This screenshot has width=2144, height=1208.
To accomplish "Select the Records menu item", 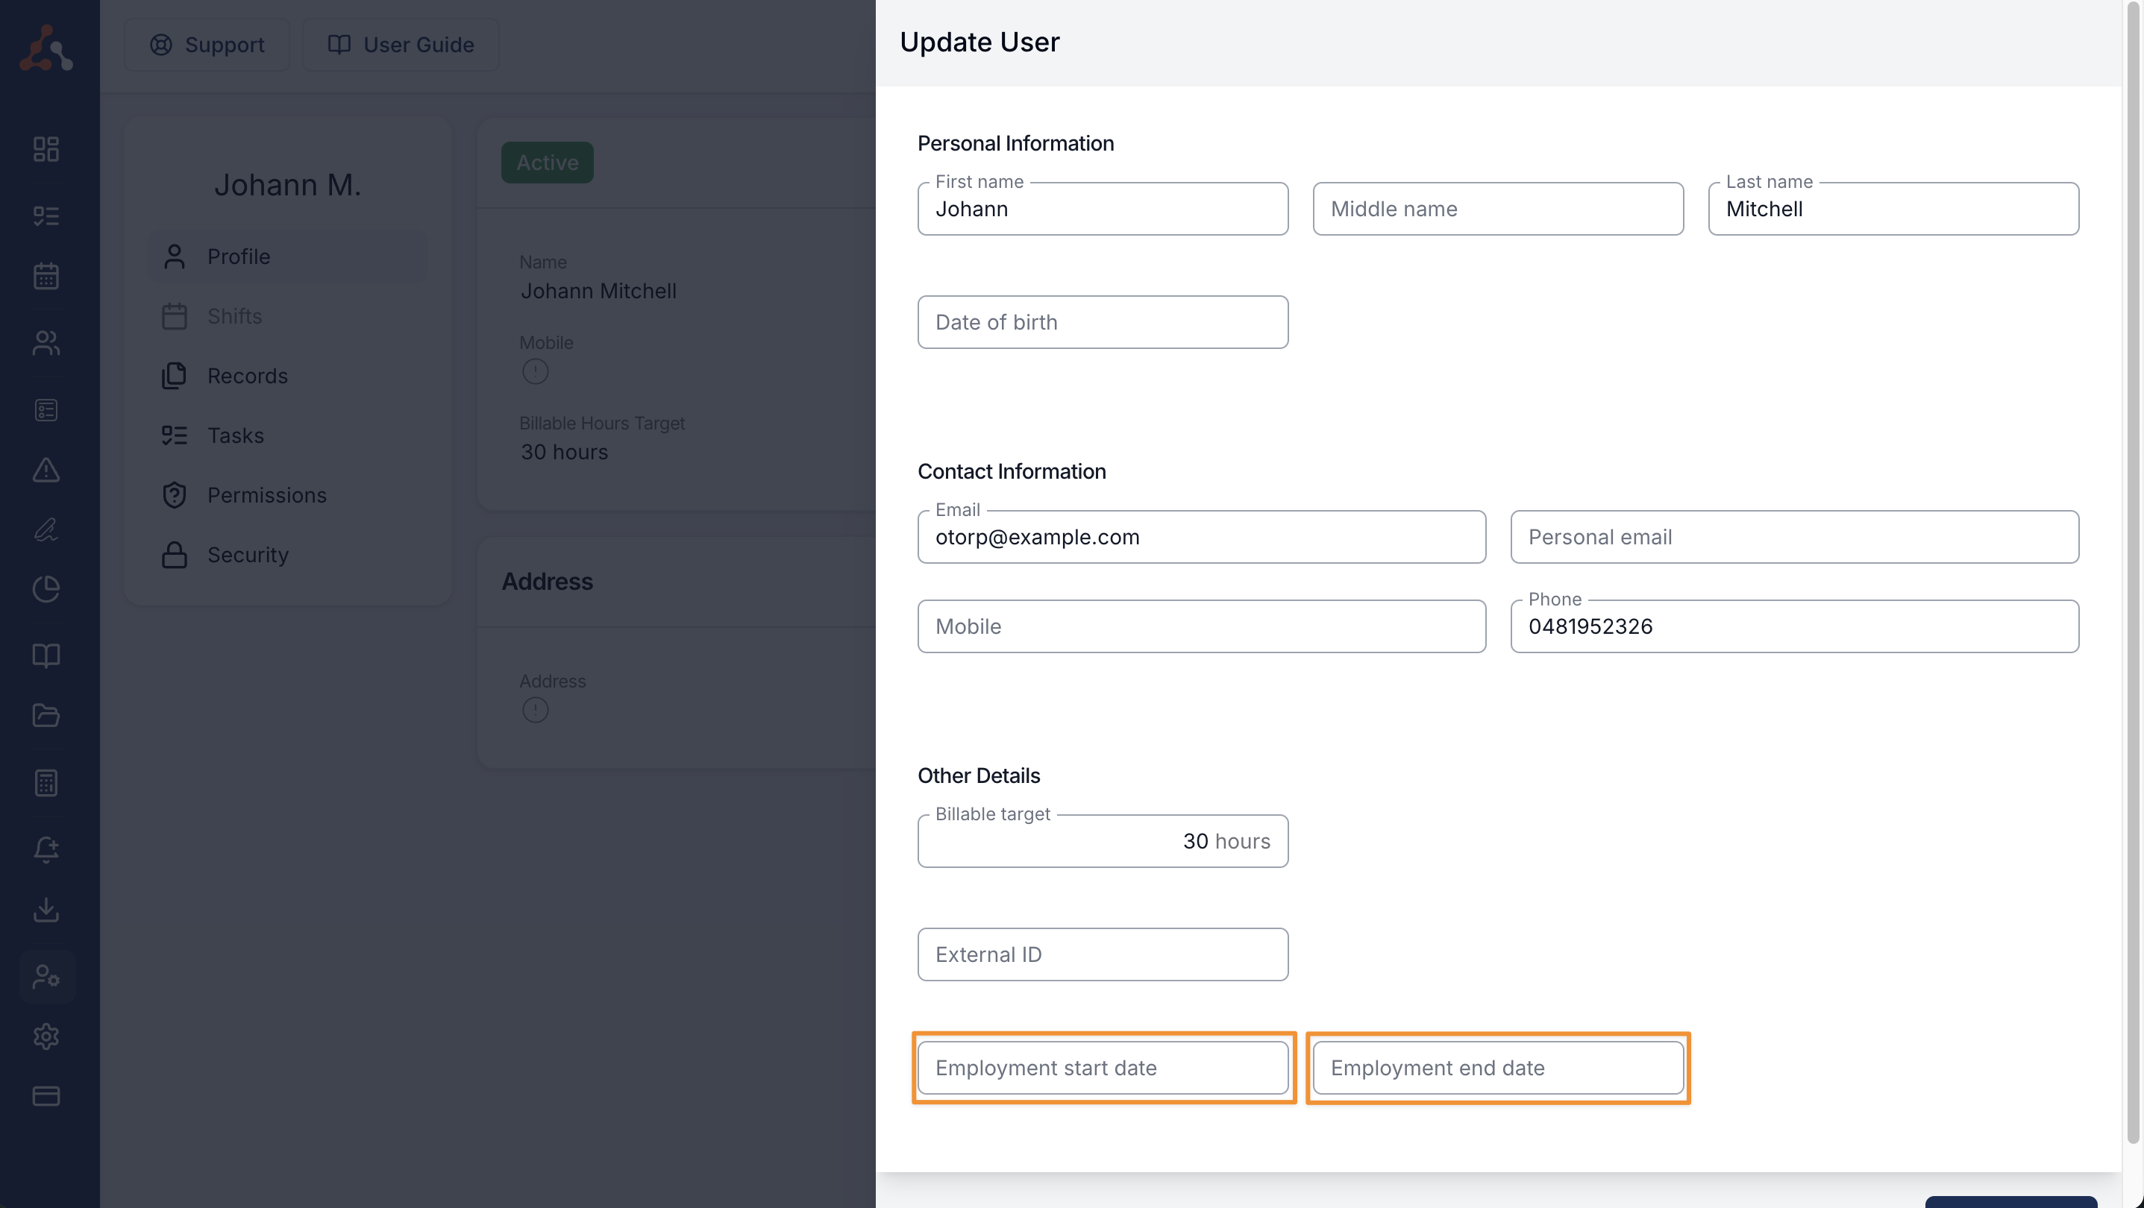I will [x=288, y=376].
